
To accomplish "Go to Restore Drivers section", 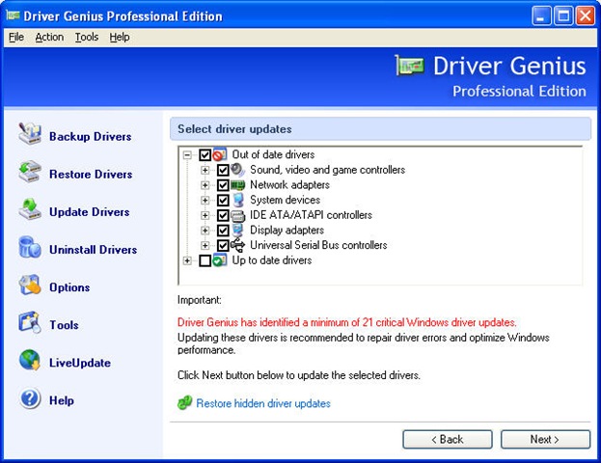I will pos(91,174).
